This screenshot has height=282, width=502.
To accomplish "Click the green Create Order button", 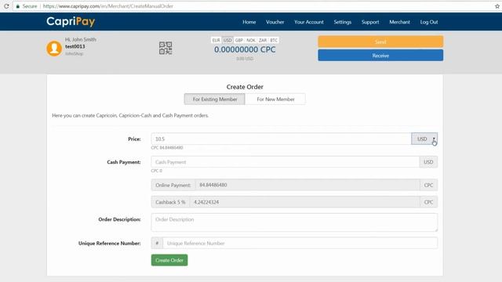I will pos(169,260).
